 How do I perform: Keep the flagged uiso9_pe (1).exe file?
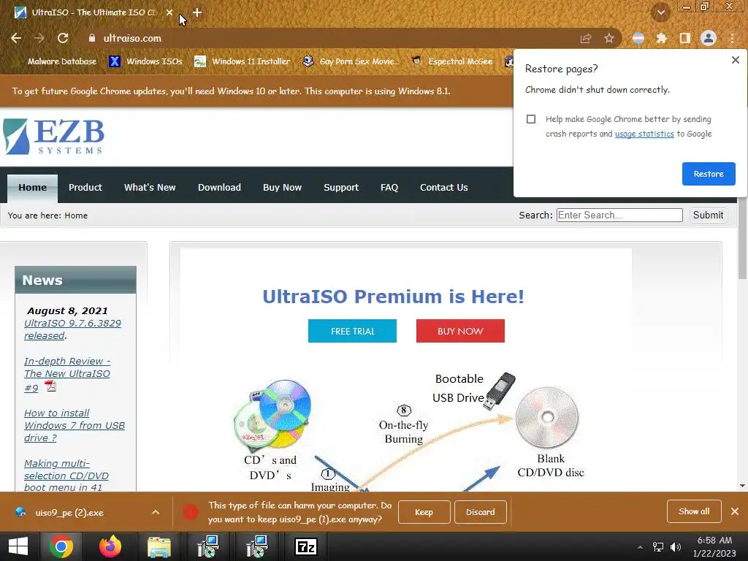pos(424,512)
